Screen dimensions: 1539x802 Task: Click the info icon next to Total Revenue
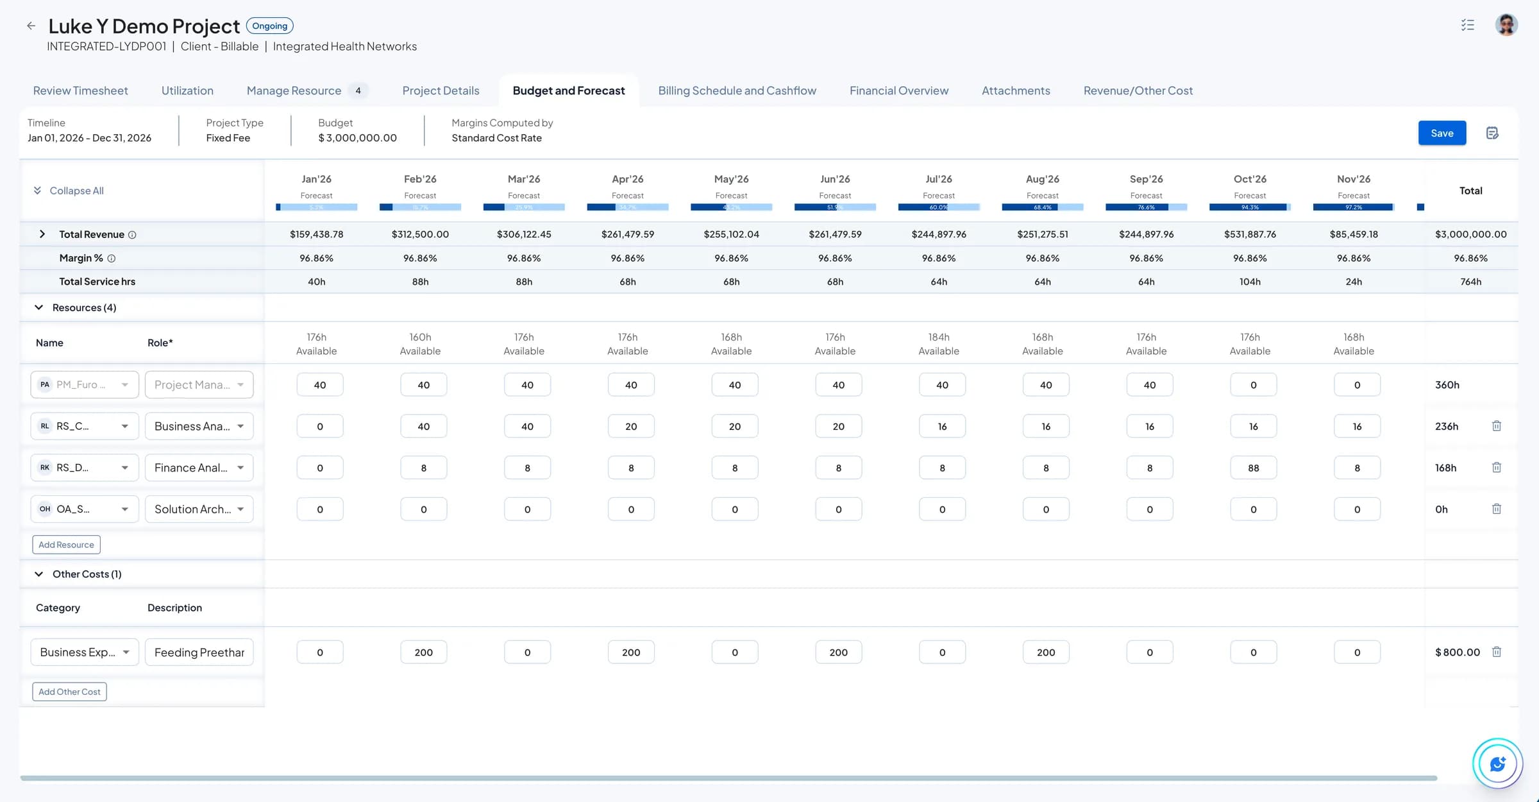[133, 234]
